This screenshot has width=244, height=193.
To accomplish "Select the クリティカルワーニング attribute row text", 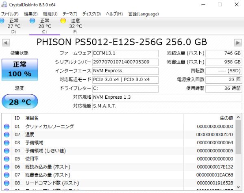I will (50, 126).
